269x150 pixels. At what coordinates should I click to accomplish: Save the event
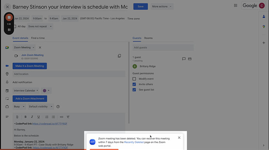(x=140, y=7)
